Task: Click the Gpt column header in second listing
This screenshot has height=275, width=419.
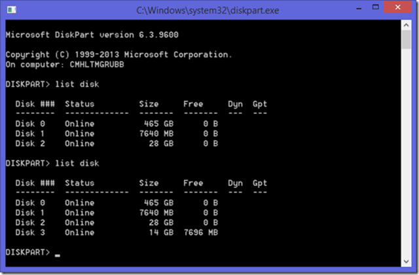Action: [x=260, y=183]
